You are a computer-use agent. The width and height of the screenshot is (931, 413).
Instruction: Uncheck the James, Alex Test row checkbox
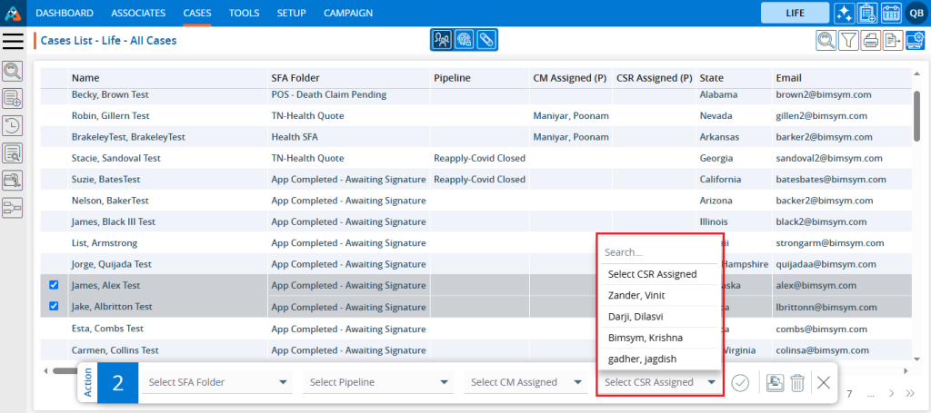pyautogui.click(x=54, y=285)
